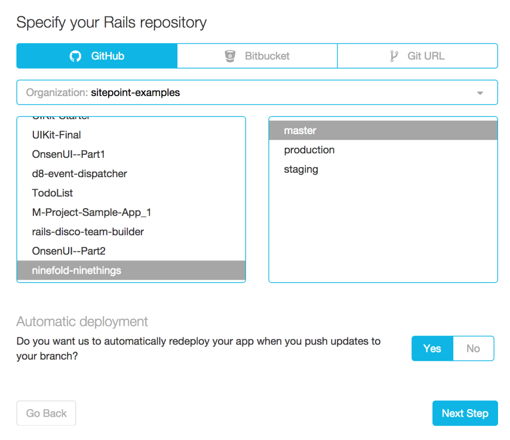Pick the d8-event-dispatcher repository

(79, 174)
